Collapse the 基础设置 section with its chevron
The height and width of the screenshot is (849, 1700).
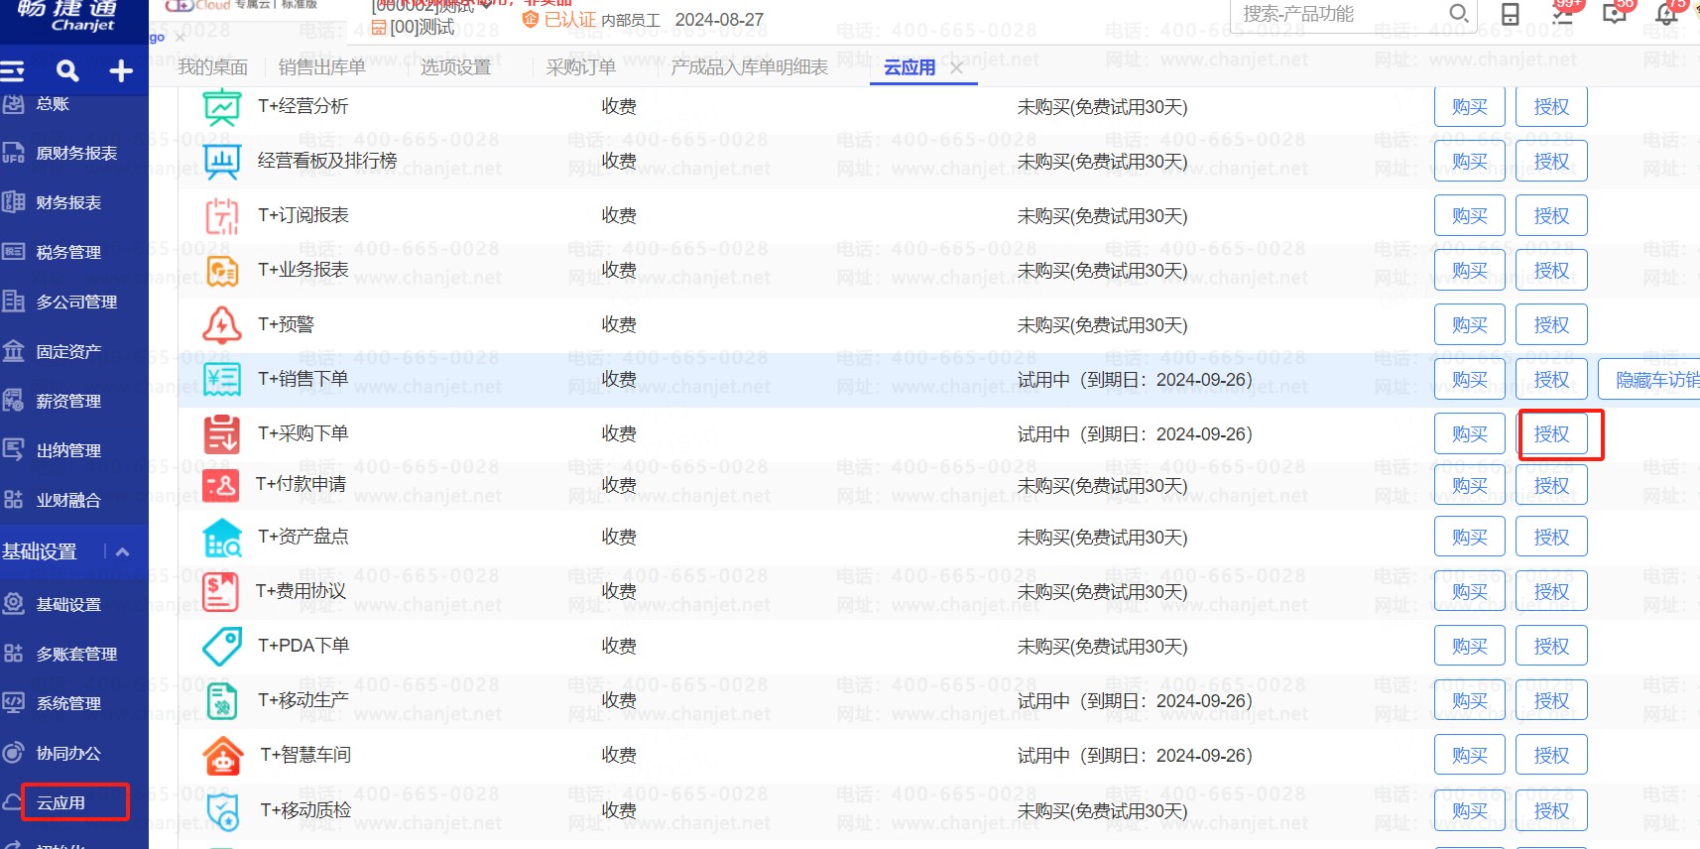tap(123, 551)
